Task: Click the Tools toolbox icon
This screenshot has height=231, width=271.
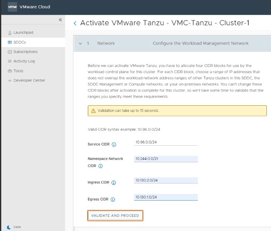Action: [10, 71]
